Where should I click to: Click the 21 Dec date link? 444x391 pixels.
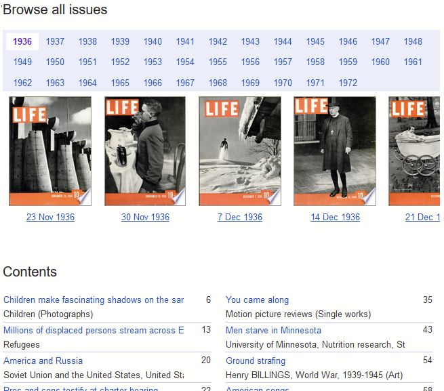point(422,217)
